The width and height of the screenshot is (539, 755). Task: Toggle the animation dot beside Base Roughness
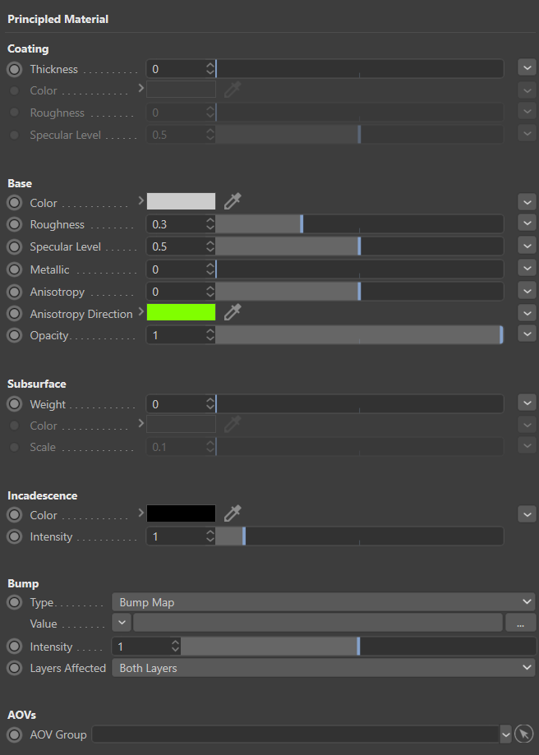(x=14, y=224)
